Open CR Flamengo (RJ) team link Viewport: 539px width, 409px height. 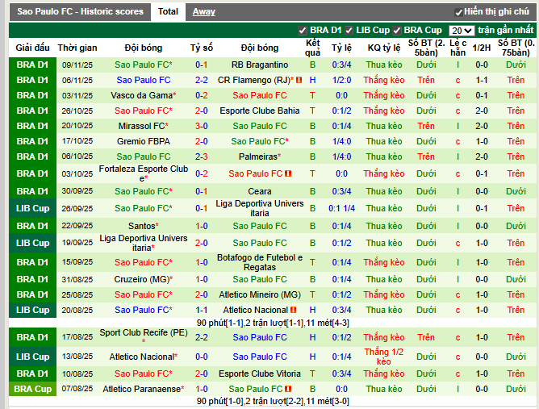click(x=254, y=80)
